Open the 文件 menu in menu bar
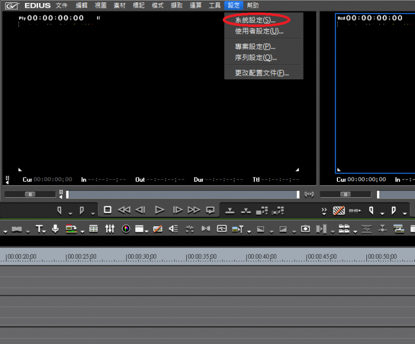Viewport: 415px width, 344px height. pos(62,5)
